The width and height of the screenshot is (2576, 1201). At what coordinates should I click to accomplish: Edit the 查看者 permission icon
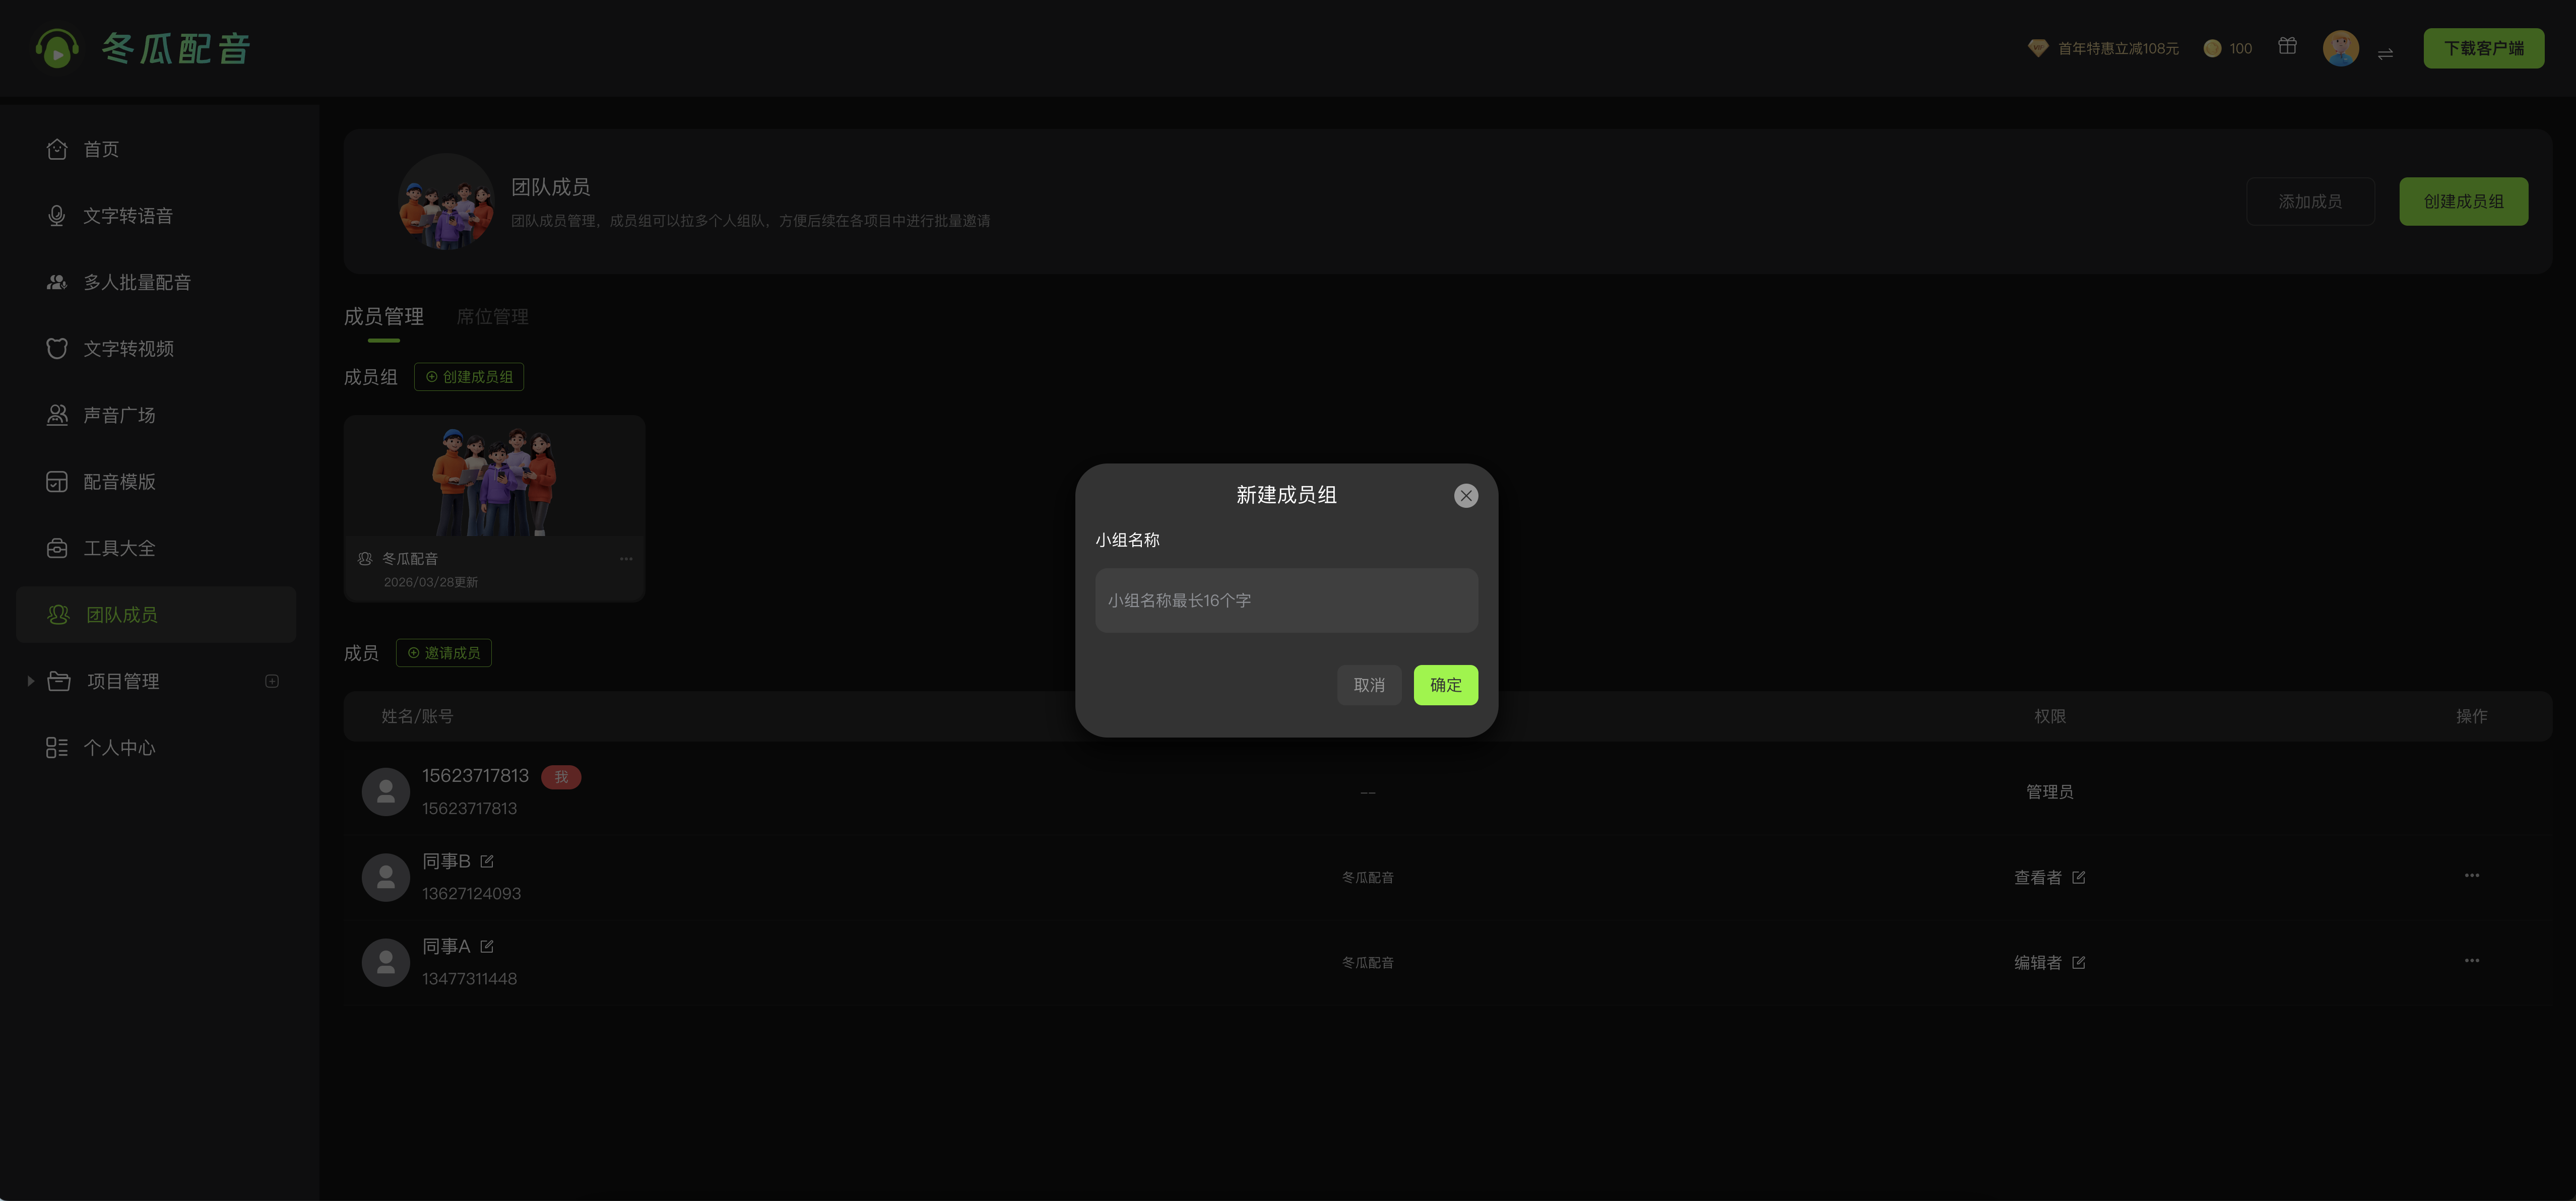(x=2078, y=877)
